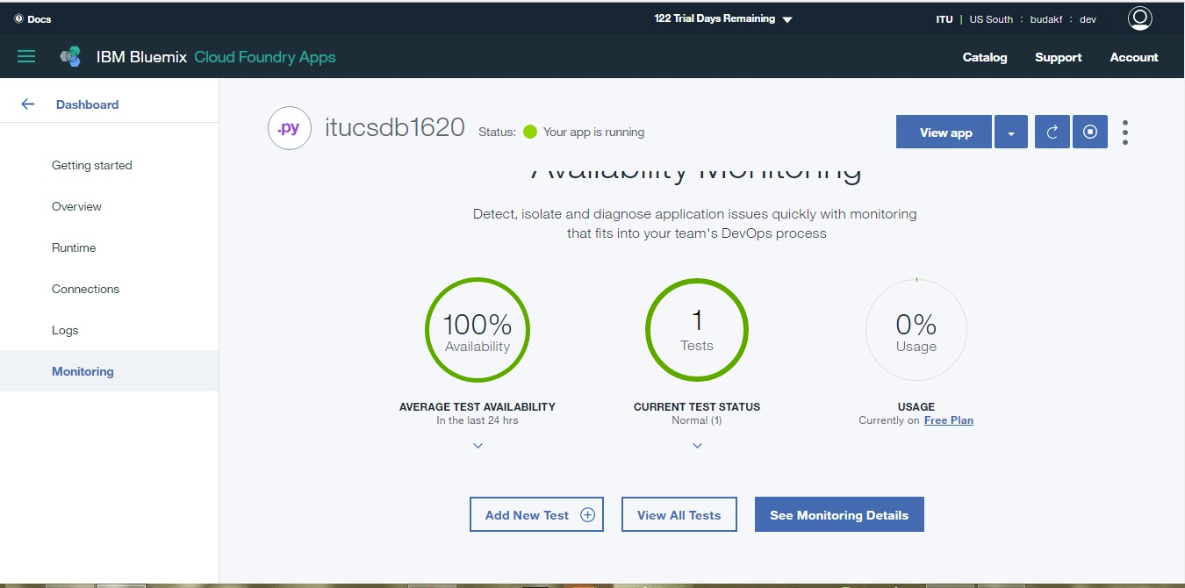The width and height of the screenshot is (1185, 588).
Task: Open the vertical three-dot more actions menu
Action: tap(1125, 133)
